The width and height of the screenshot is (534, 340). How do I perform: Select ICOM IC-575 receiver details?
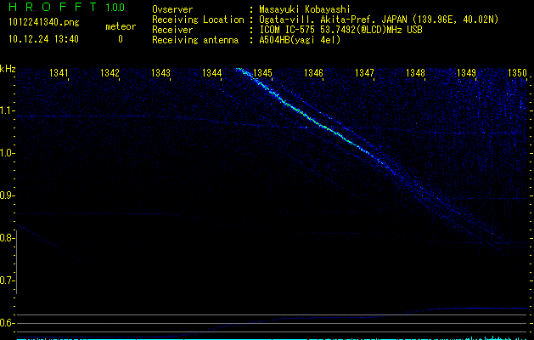(x=340, y=30)
